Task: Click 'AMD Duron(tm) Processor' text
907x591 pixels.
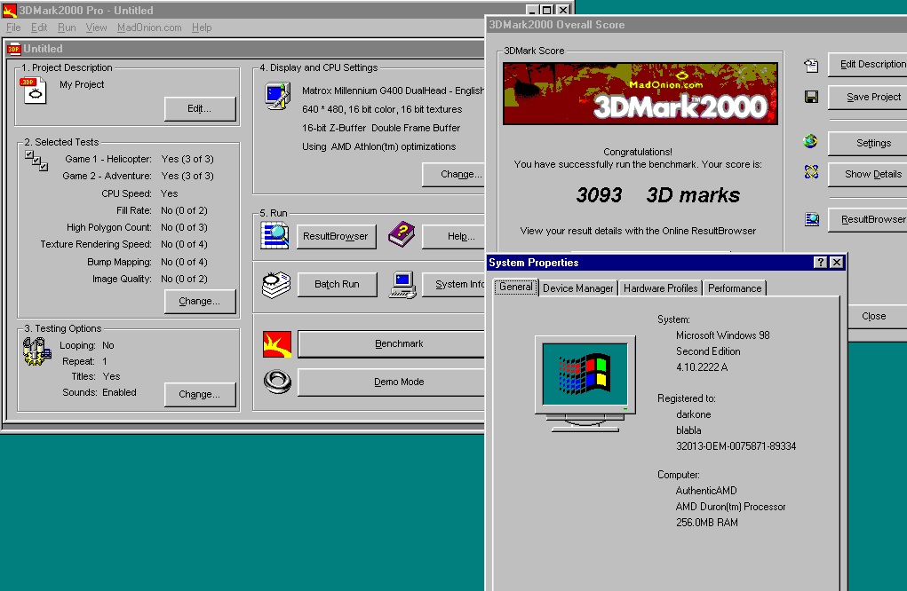Action: click(x=730, y=507)
